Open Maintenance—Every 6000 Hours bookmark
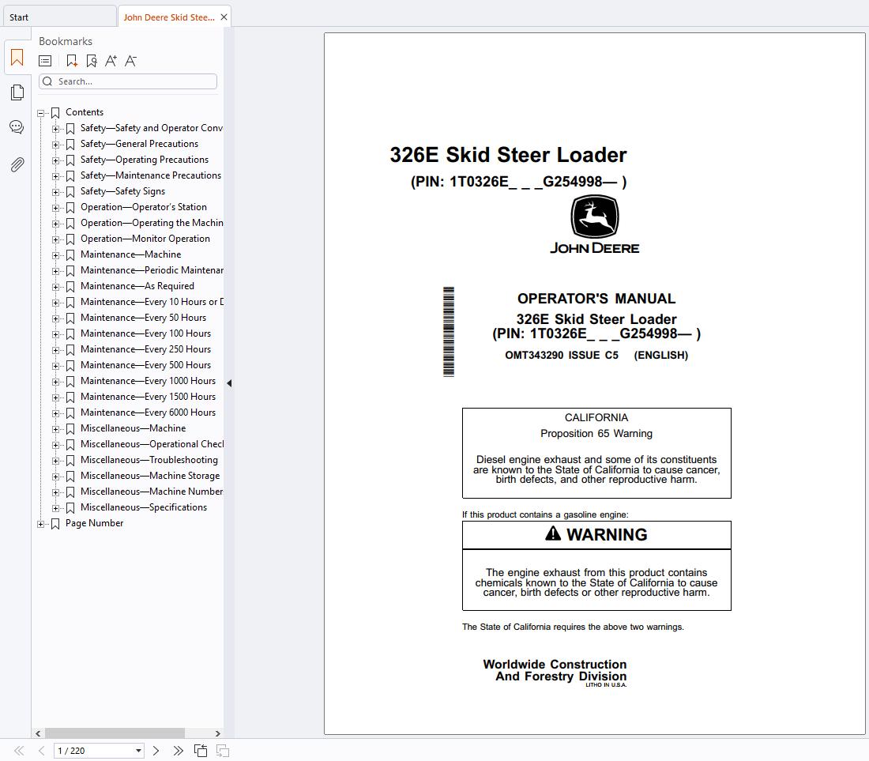869x761 pixels. (148, 413)
